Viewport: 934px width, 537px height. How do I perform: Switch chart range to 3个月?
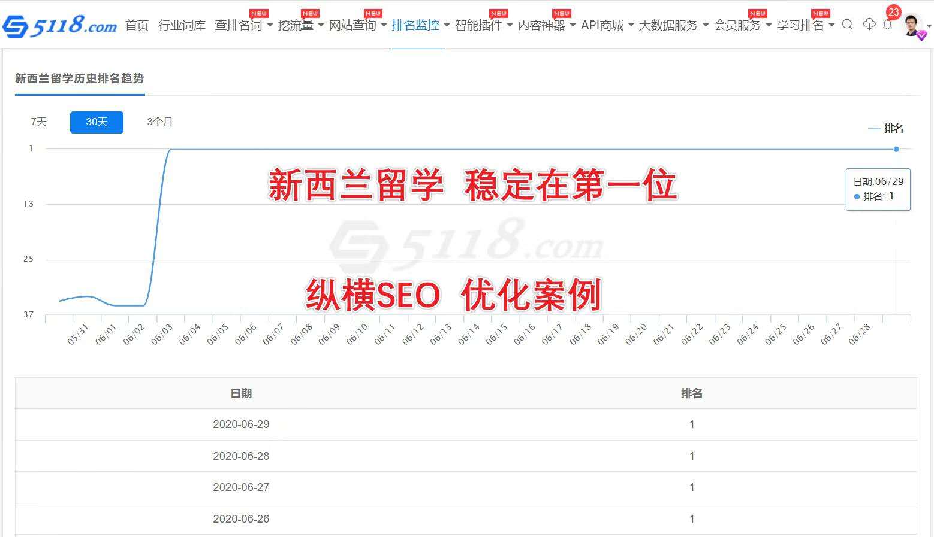(x=160, y=122)
